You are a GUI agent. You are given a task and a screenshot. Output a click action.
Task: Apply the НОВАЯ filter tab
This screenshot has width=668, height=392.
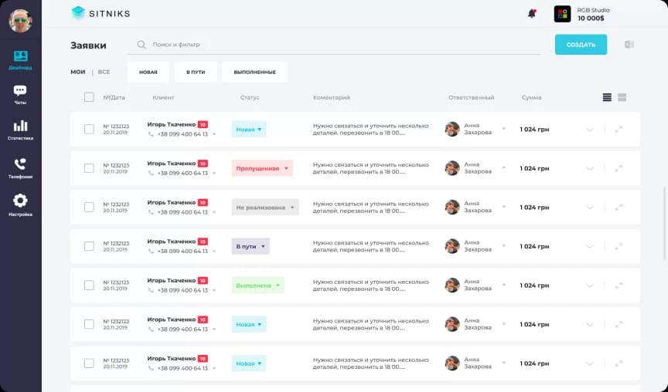[x=148, y=72]
